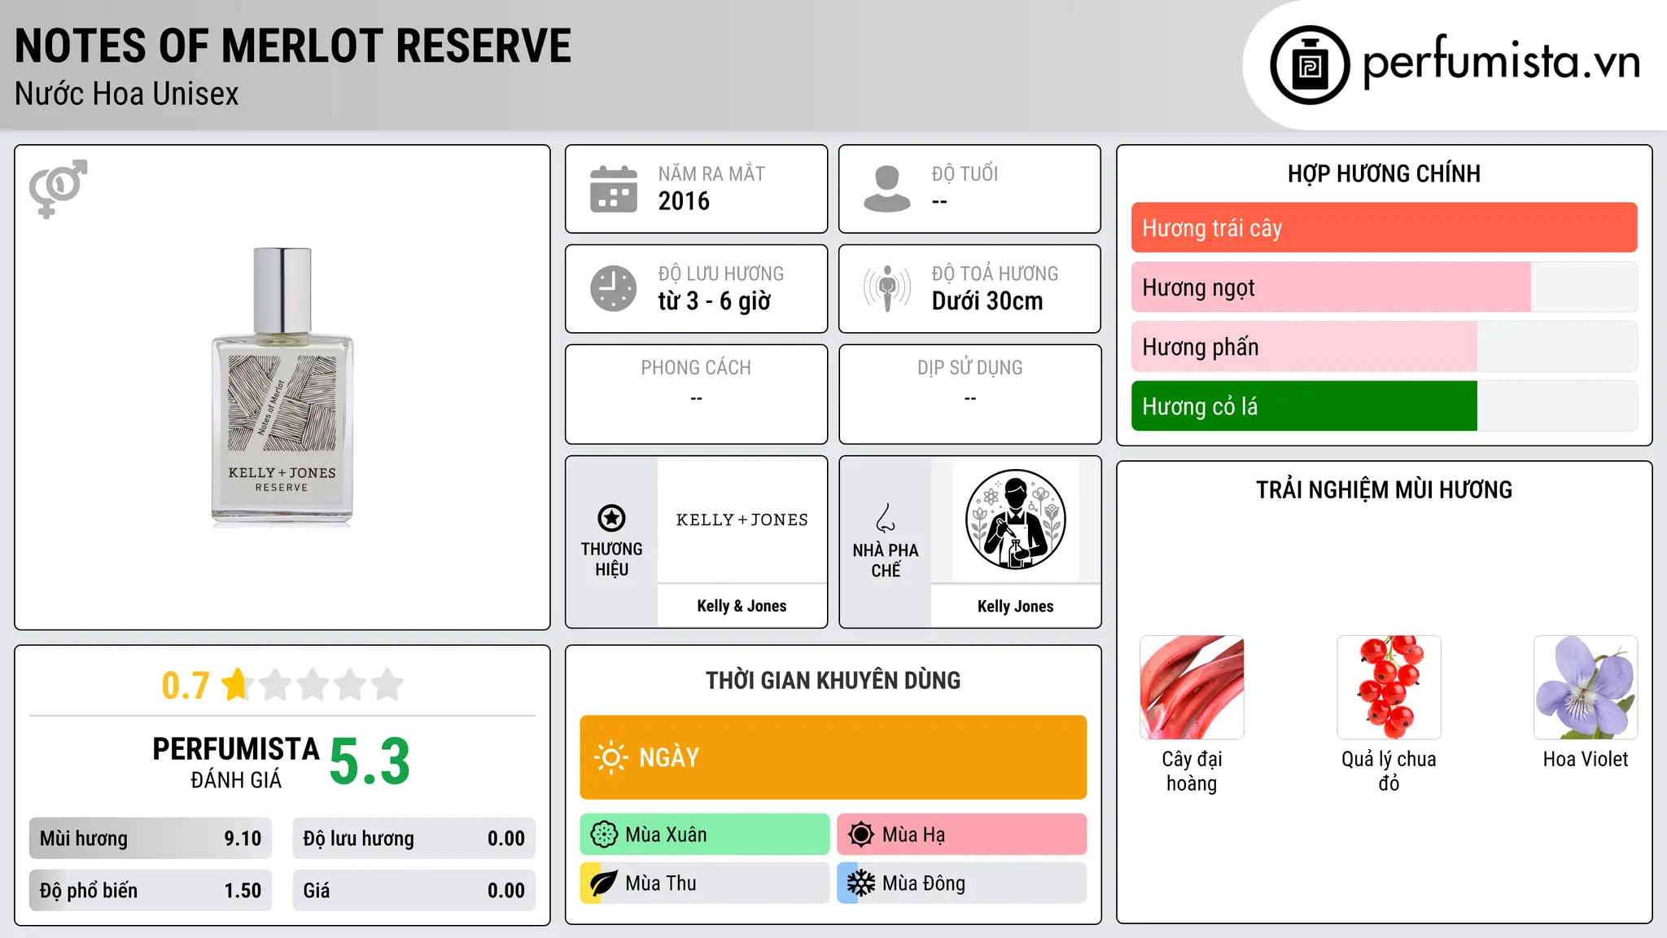Click the sillage value Dưới 30cm
1667x938 pixels.
tap(987, 301)
